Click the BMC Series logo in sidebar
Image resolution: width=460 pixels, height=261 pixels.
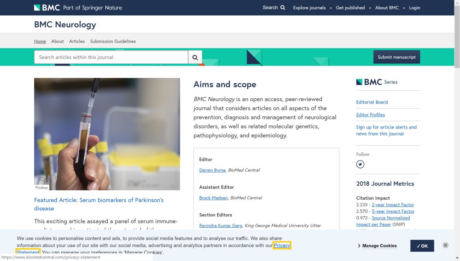coord(377,82)
